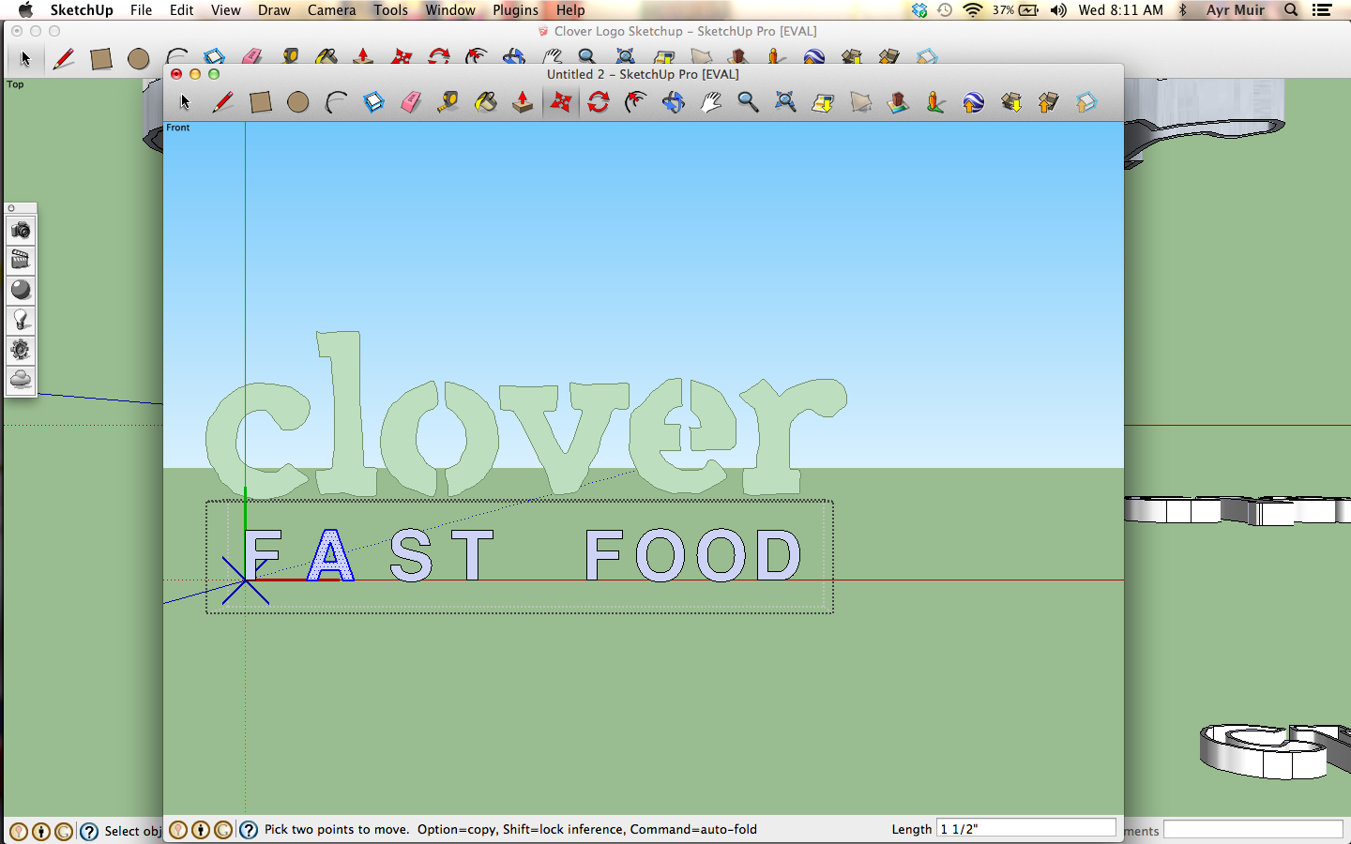1351x844 pixels.
Task: Select the arrow tool in Clover Logo Sketchup window
Action: coord(25,59)
